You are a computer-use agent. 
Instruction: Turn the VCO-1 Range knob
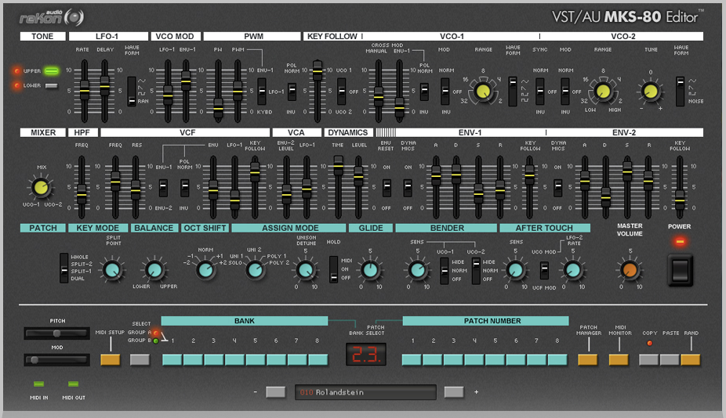click(483, 91)
